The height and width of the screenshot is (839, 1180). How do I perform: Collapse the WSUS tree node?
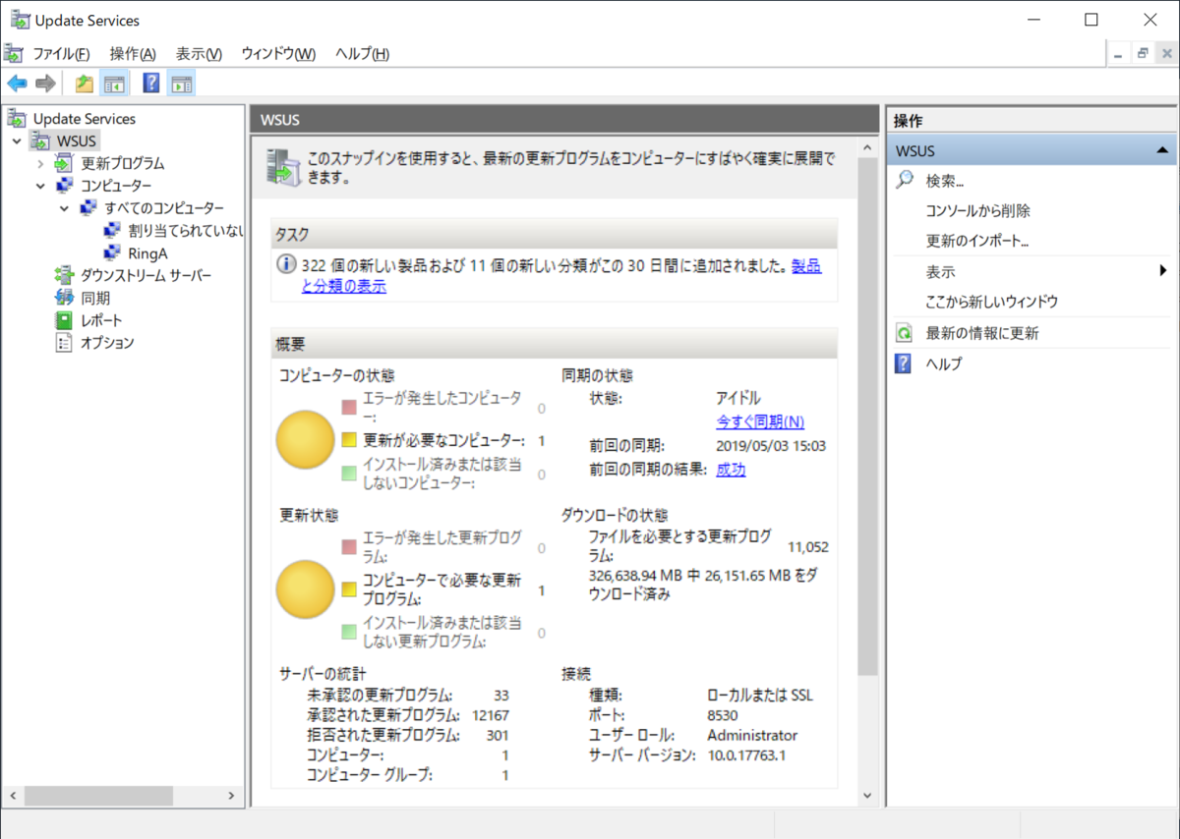coord(17,141)
